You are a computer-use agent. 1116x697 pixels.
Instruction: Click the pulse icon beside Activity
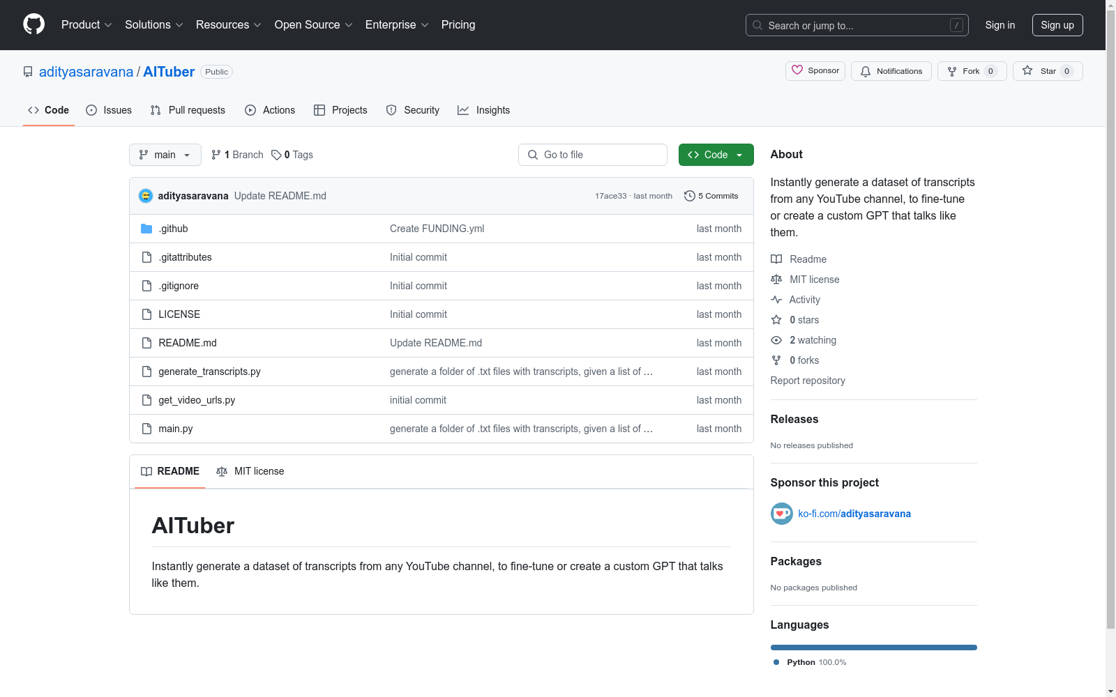[x=776, y=300]
